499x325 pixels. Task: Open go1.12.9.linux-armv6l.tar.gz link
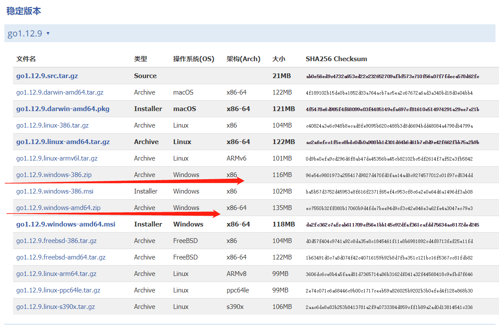click(x=57, y=158)
